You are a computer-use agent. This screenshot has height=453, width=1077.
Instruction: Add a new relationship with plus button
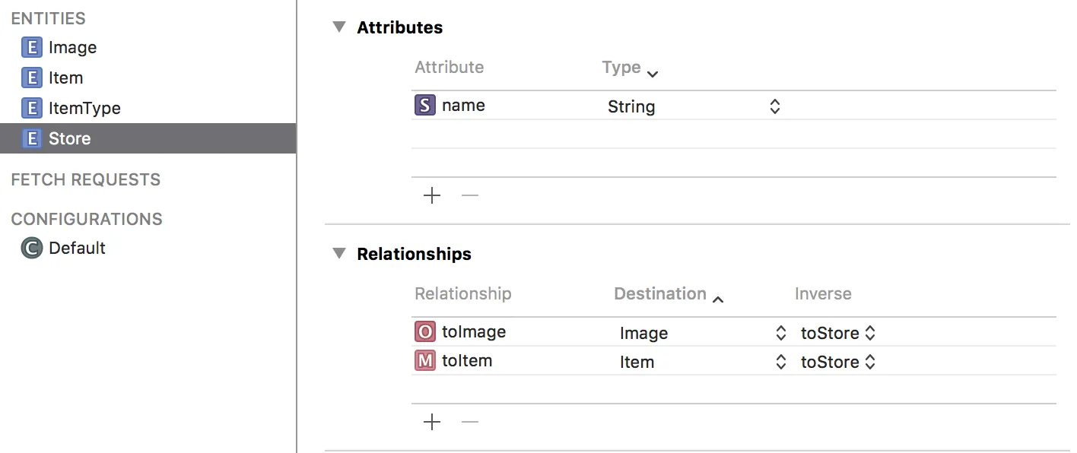[432, 423]
